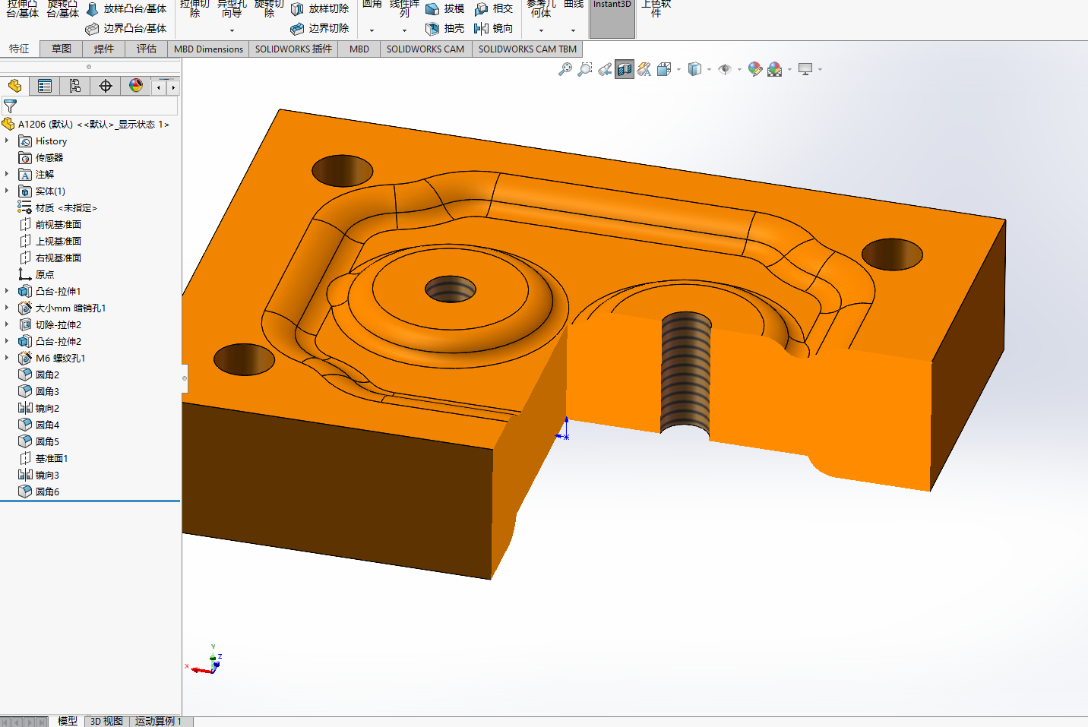Open the Dynamic Annotation Views icon
The width and height of the screenshot is (1088, 727).
click(x=644, y=69)
